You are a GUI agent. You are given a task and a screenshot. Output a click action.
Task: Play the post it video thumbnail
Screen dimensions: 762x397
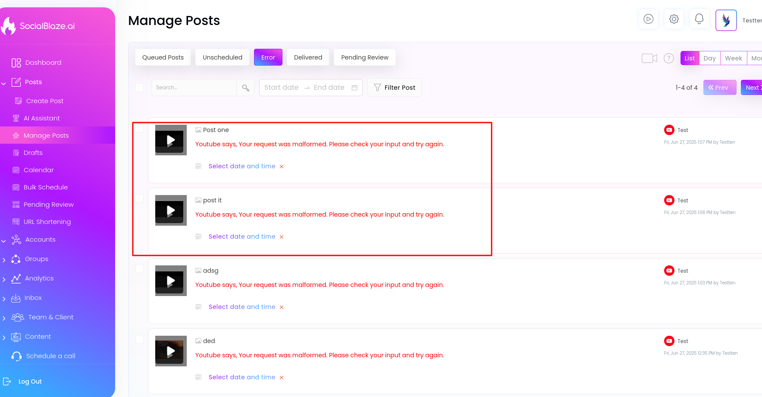tap(171, 210)
